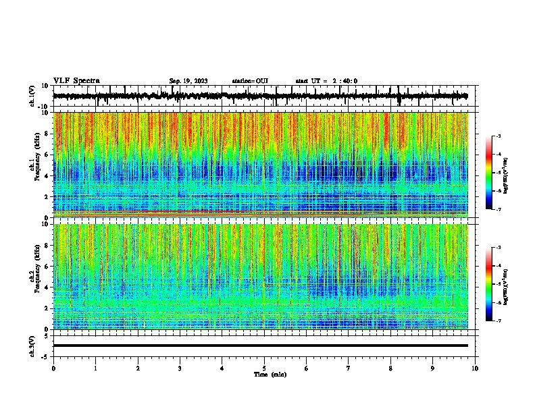Select the "start UT = 2:40:0" text
Screen dimensions: 535x413
coord(326,81)
